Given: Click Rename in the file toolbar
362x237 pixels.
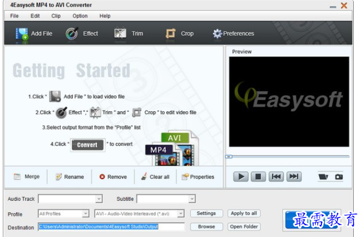Looking at the screenshot, I should [x=70, y=177].
